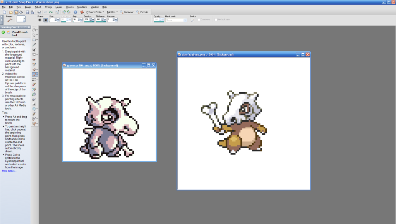Expand the Size value dropdown
396x224 pixels.
point(58,20)
